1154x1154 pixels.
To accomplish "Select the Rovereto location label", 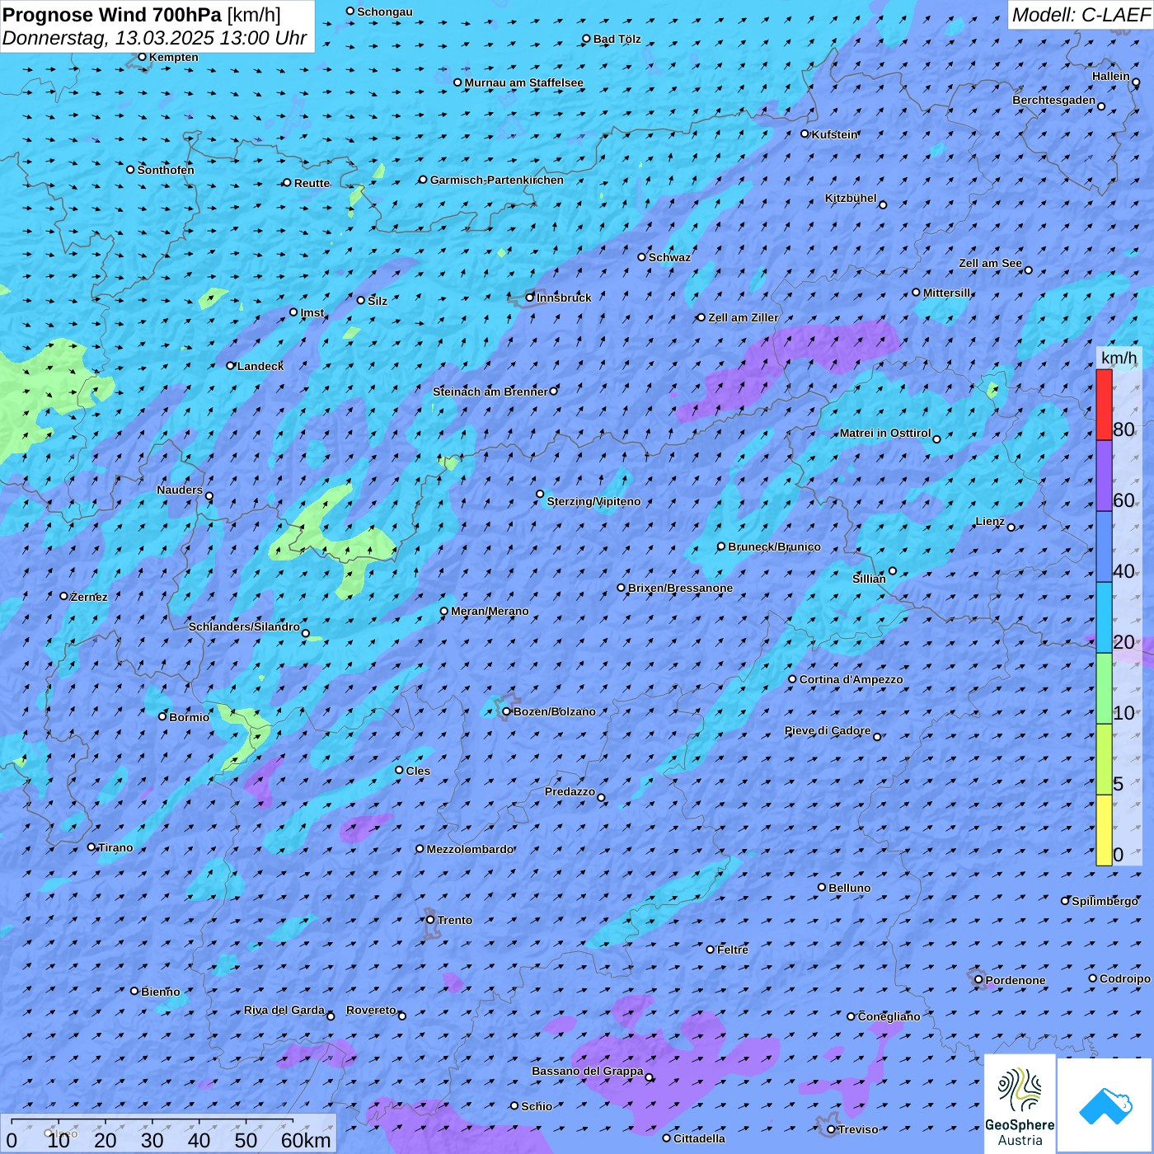I will coord(371,1010).
